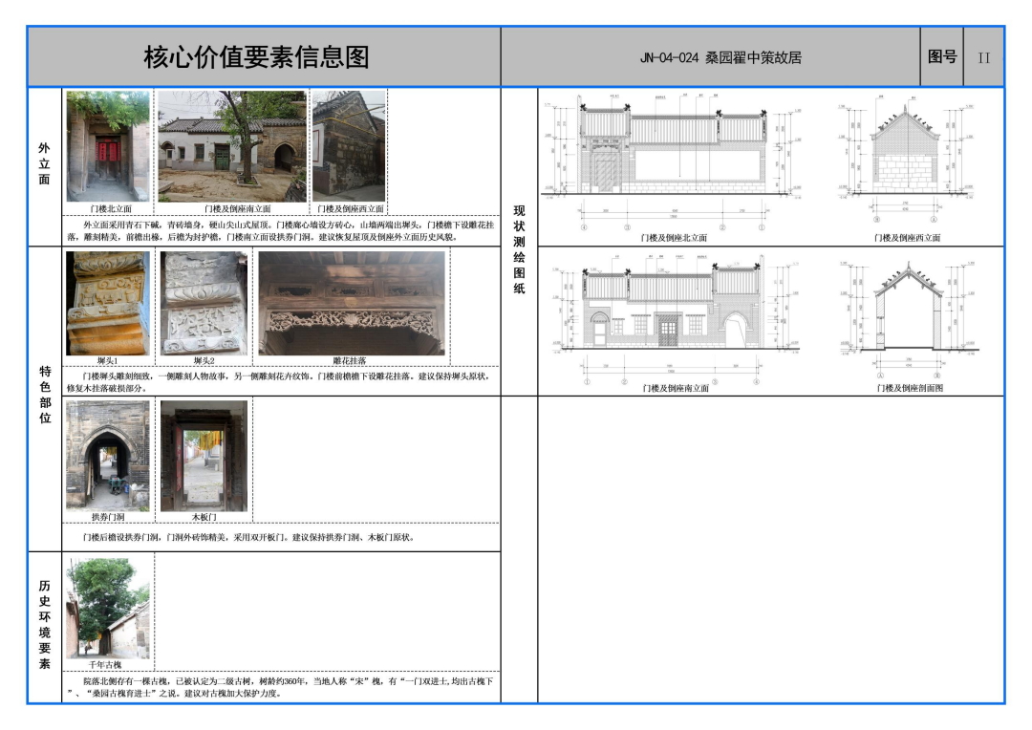The width and height of the screenshot is (1032, 730).
Task: Click the caption 墀头1
Action: point(107,361)
